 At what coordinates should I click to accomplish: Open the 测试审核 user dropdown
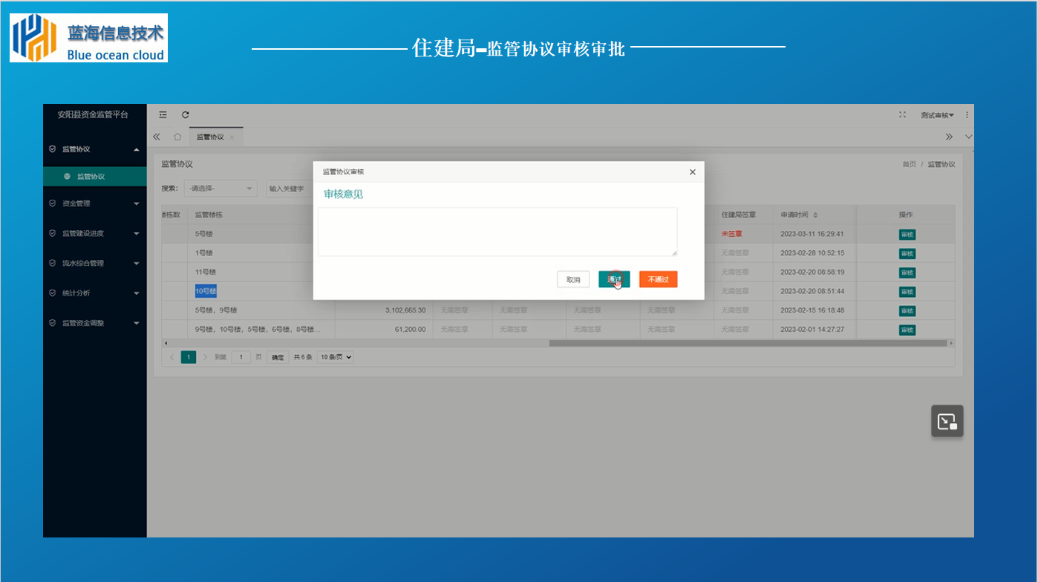[937, 115]
